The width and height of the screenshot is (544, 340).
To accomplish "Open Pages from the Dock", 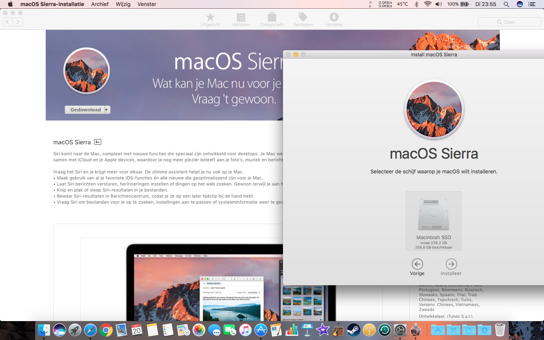I will [x=276, y=330].
